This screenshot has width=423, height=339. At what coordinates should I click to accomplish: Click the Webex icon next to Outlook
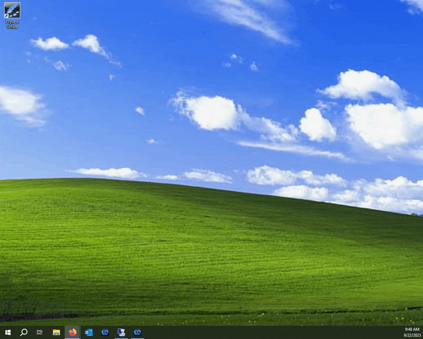pos(105,332)
